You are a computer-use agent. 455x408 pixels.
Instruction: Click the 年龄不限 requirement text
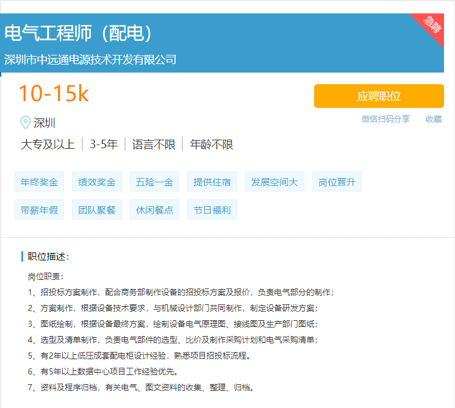pos(212,144)
